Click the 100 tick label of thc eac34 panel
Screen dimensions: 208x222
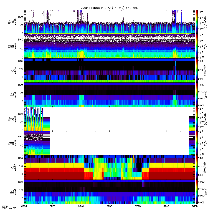[x=21, y=122]
